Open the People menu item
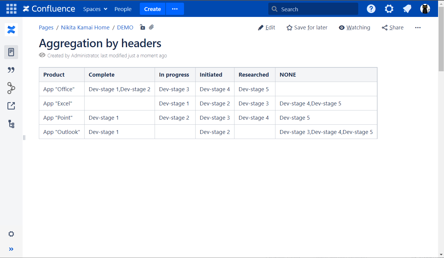This screenshot has height=258, width=444. [x=123, y=9]
